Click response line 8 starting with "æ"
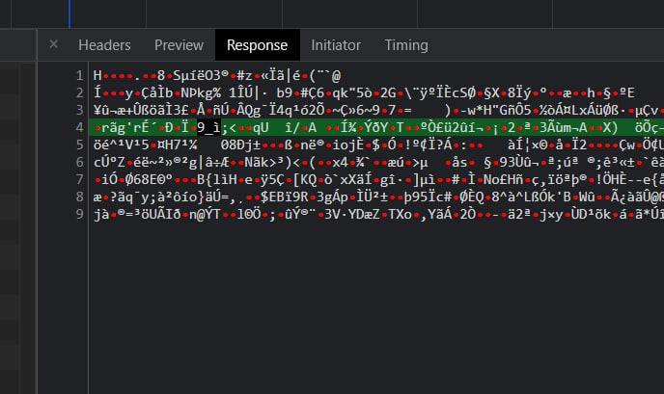This screenshot has width=664, height=394. coord(378,197)
